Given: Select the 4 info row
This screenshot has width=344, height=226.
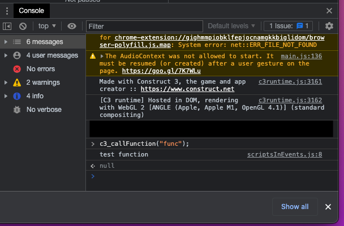Looking at the screenshot, I should pyautogui.click(x=43, y=96).
